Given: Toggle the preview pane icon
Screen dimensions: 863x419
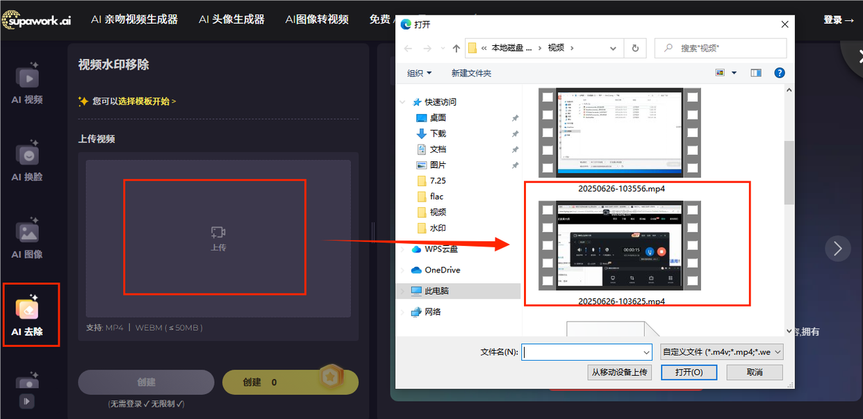Looking at the screenshot, I should pos(756,73).
